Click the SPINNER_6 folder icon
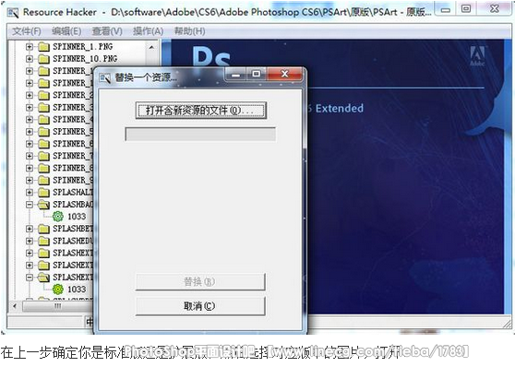 click(43, 144)
